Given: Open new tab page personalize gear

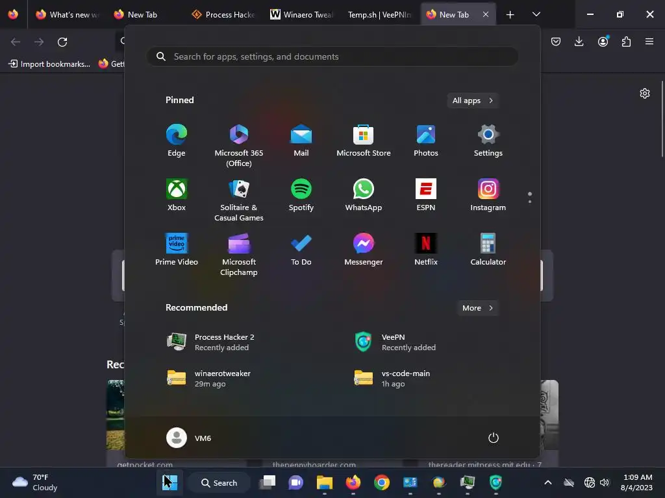Looking at the screenshot, I should coord(645,93).
